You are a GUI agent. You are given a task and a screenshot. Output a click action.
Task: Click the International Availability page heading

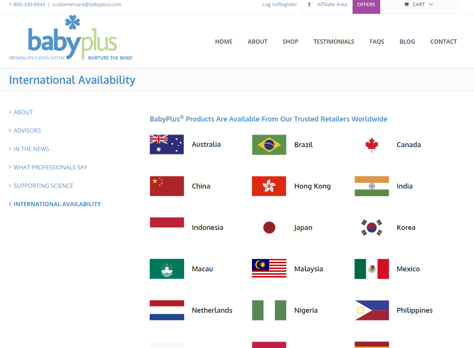coord(72,80)
